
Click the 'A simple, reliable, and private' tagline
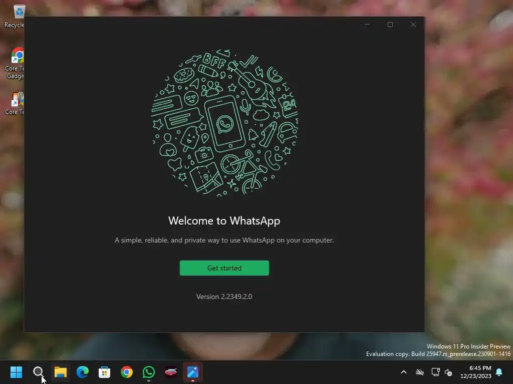pyautogui.click(x=224, y=240)
